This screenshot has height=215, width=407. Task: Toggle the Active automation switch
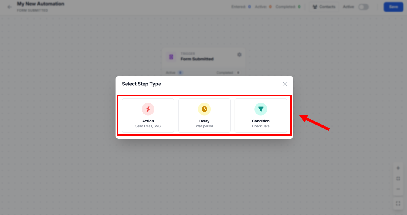pyautogui.click(x=363, y=7)
